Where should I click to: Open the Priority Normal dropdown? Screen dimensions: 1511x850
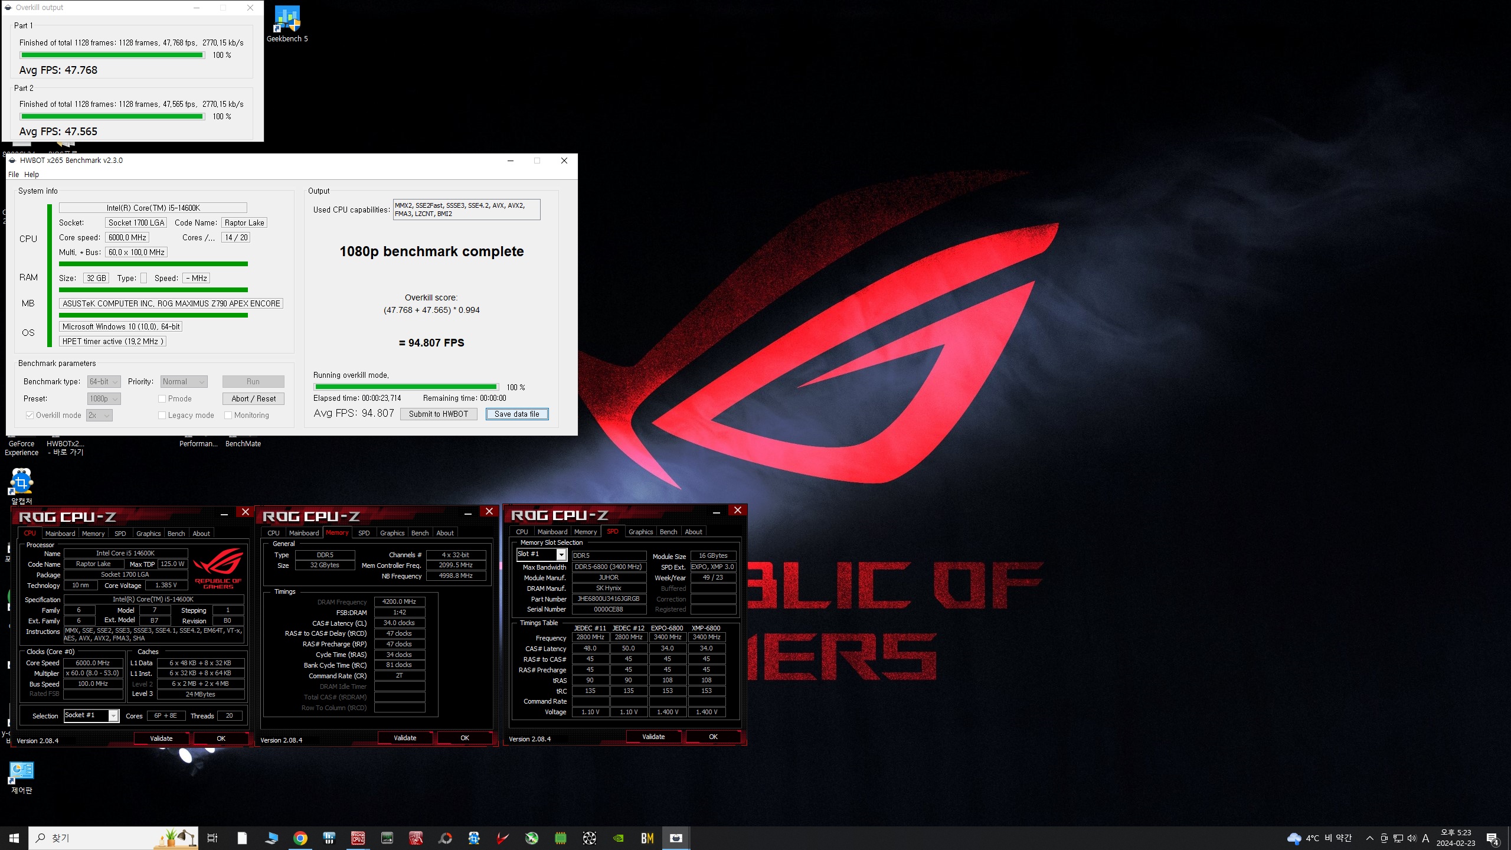pyautogui.click(x=184, y=382)
